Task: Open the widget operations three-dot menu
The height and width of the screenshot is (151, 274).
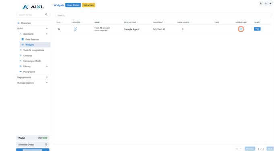Action: pos(241,29)
